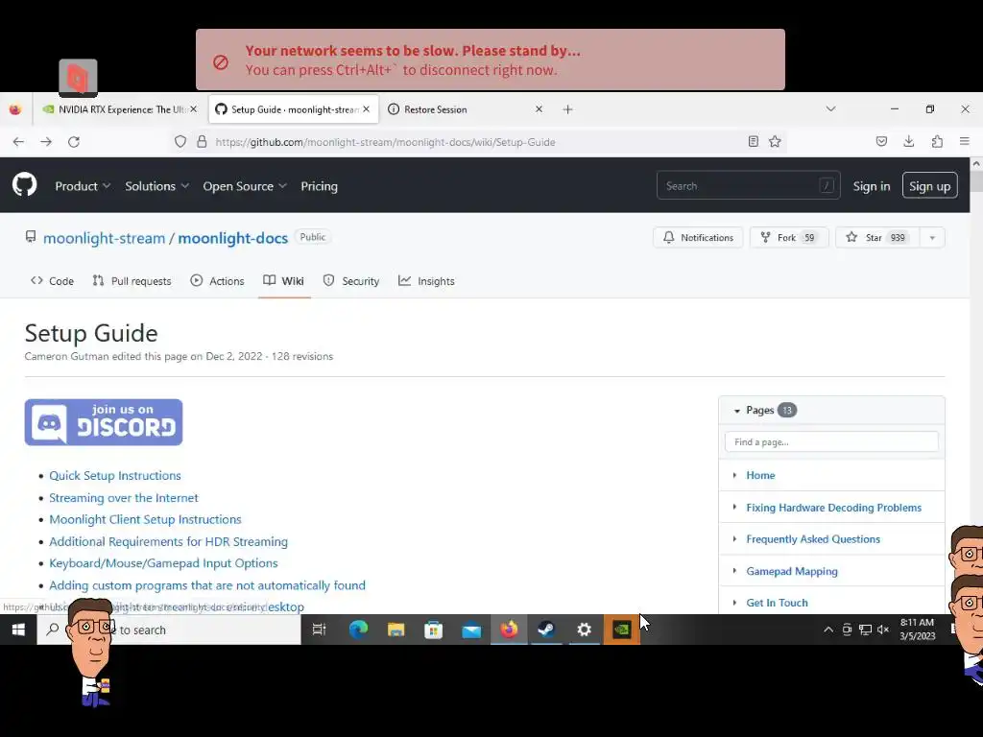Click the network tray icon
Screen dimensions: 983x737
[x=865, y=630]
